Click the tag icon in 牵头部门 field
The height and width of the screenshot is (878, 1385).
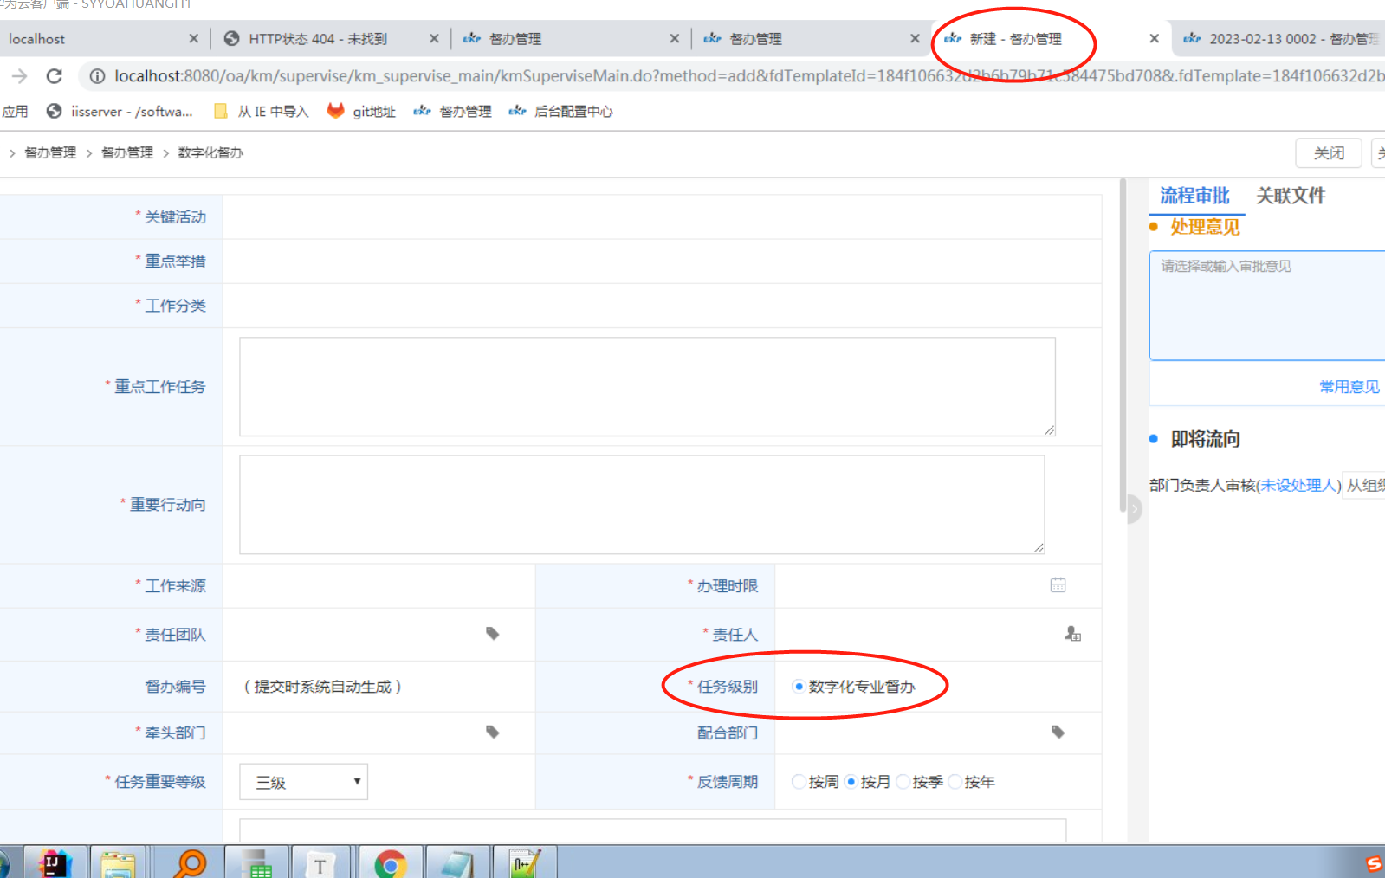(492, 733)
